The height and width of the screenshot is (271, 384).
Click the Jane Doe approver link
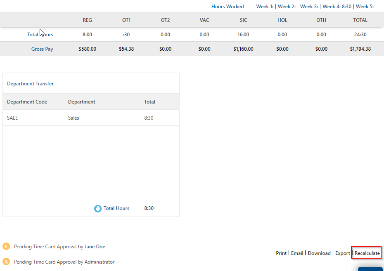(95, 246)
